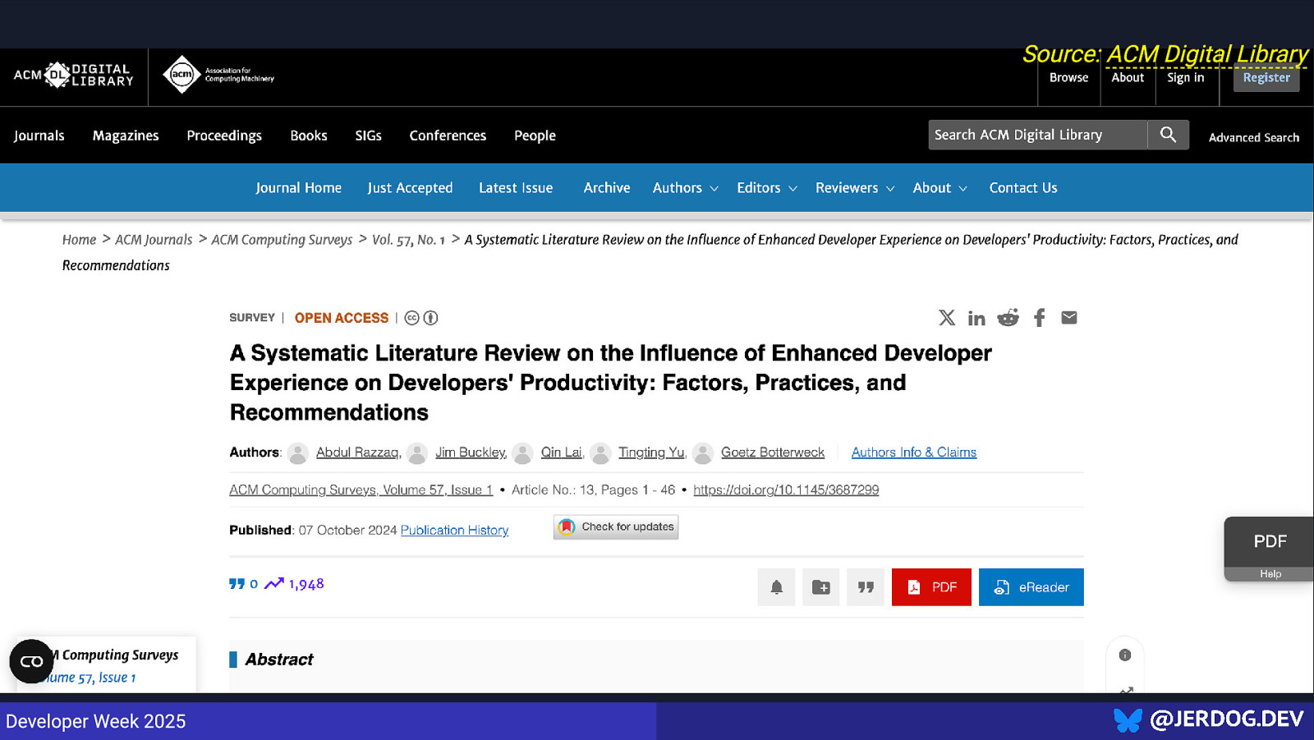Open the Conferences menu

click(448, 136)
